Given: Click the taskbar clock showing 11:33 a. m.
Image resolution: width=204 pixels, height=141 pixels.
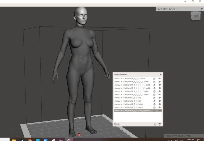Looking at the screenshot, I should 190,139.
